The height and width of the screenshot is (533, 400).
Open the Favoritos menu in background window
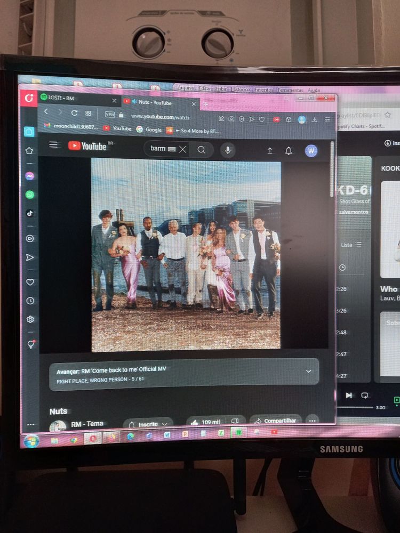pos(263,90)
